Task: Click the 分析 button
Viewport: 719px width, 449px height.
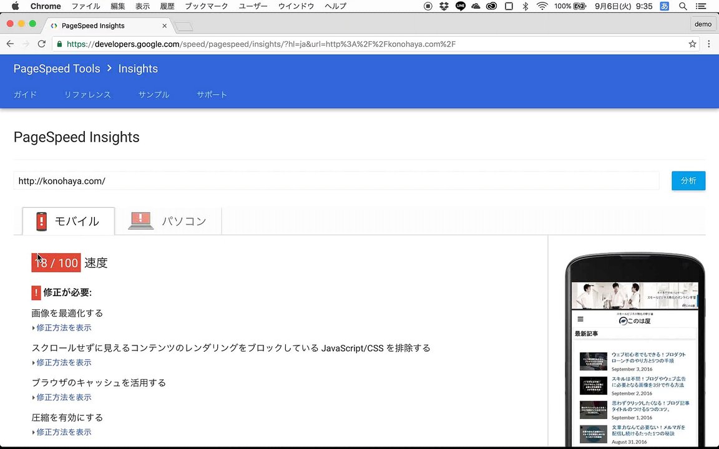Action: click(688, 181)
